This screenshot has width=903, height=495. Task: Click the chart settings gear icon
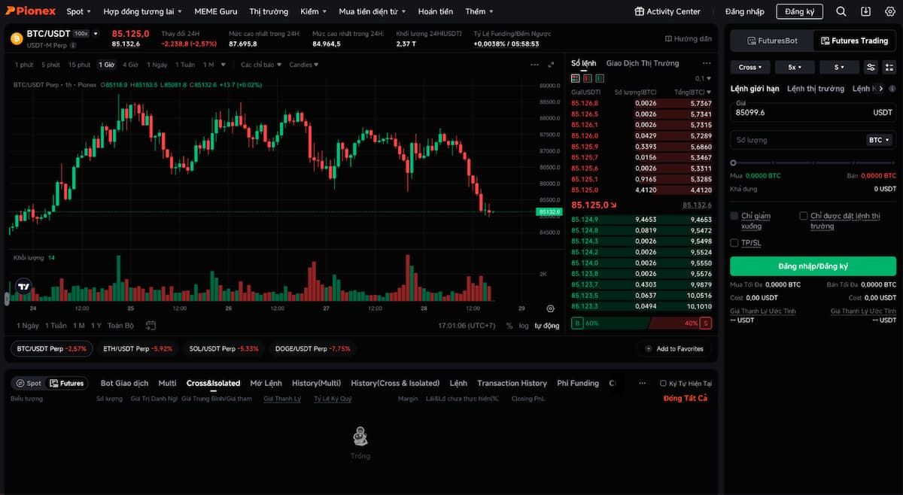point(550,308)
